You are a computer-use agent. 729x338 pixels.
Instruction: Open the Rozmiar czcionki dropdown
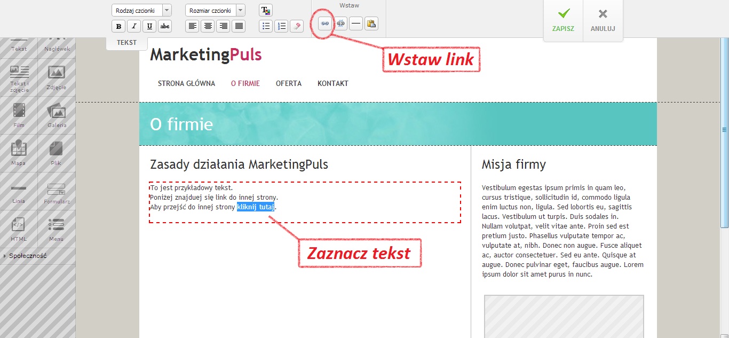click(215, 11)
